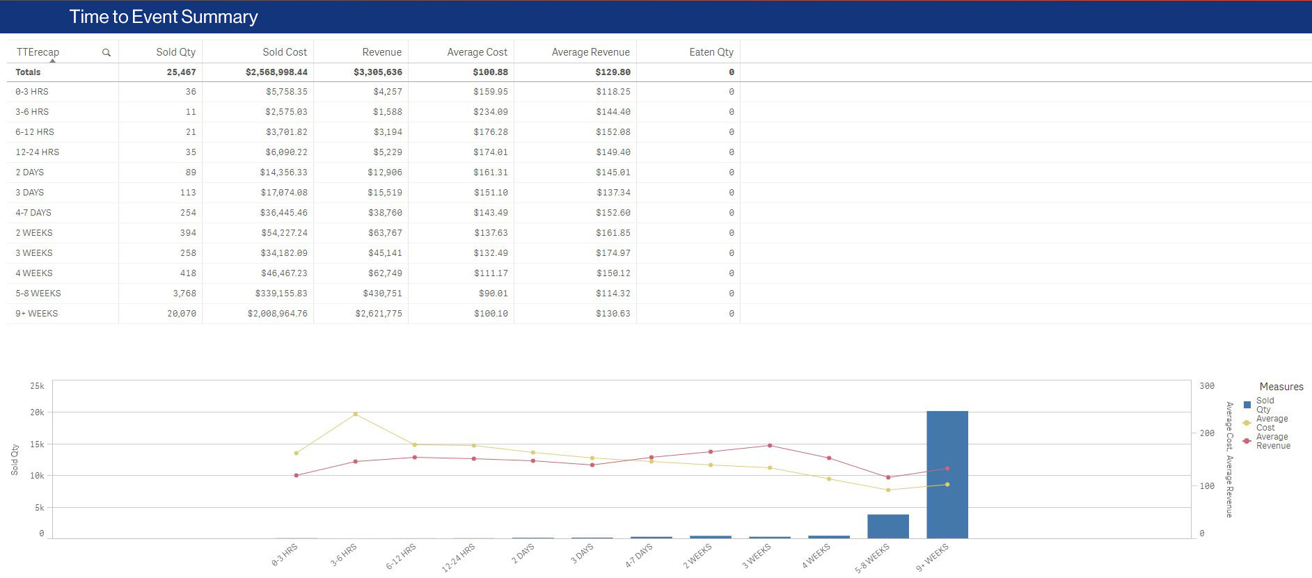Click yellow Average Cost point at 3-6 HRS
This screenshot has height=578, width=1312.
[x=356, y=414]
